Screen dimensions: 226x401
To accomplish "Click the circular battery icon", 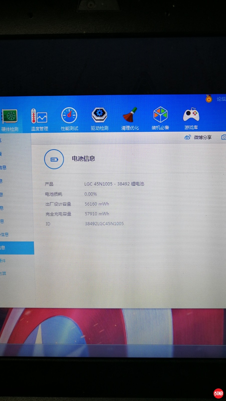I will 54,159.
